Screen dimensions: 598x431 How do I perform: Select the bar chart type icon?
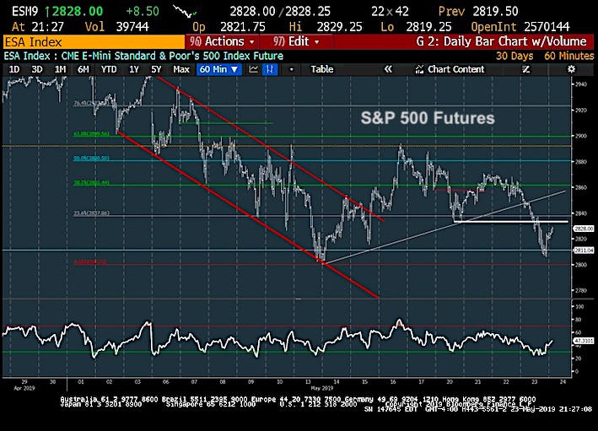pyautogui.click(x=271, y=69)
